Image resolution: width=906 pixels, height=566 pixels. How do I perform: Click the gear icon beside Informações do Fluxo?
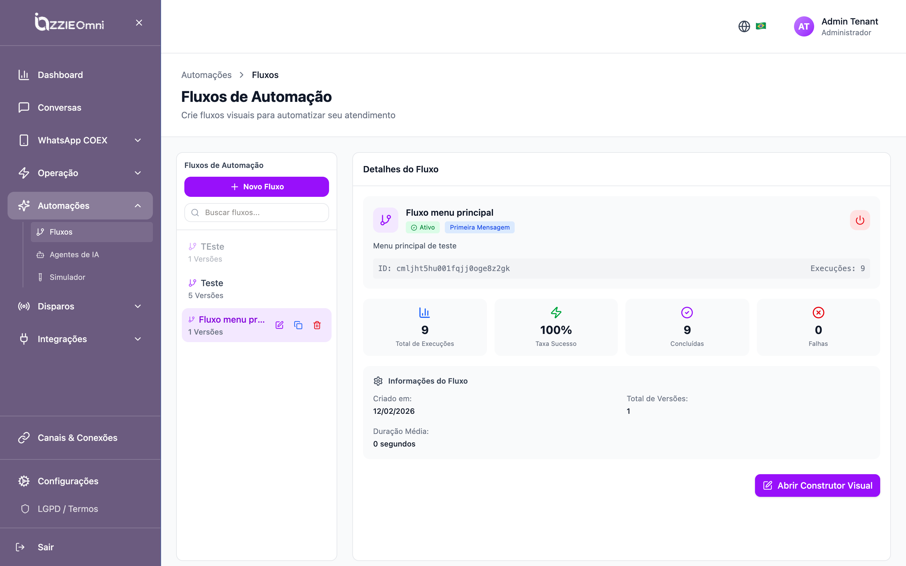pyautogui.click(x=378, y=381)
